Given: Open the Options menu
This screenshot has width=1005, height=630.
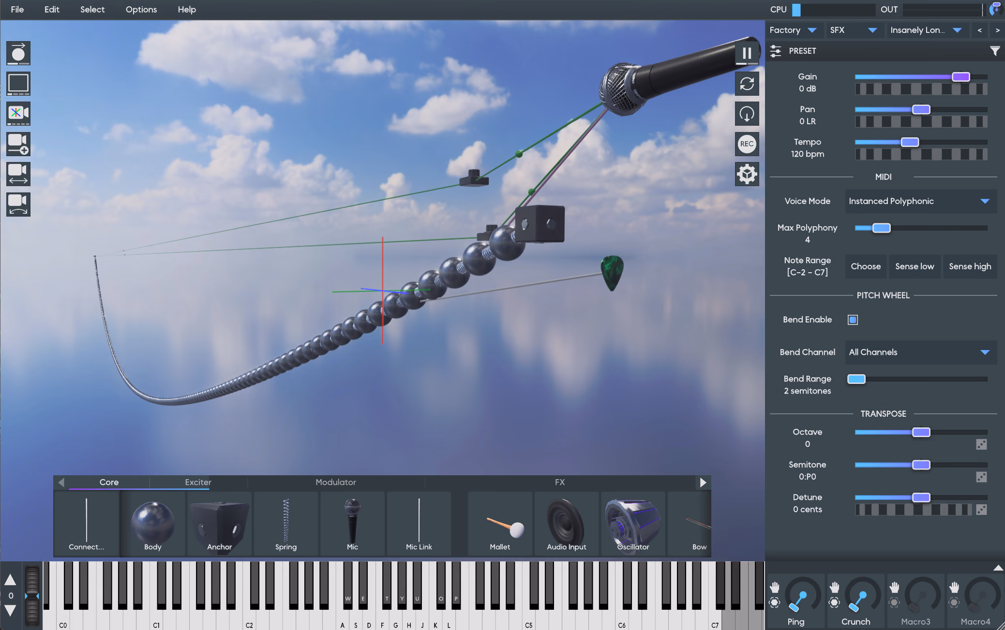Looking at the screenshot, I should [x=141, y=10].
